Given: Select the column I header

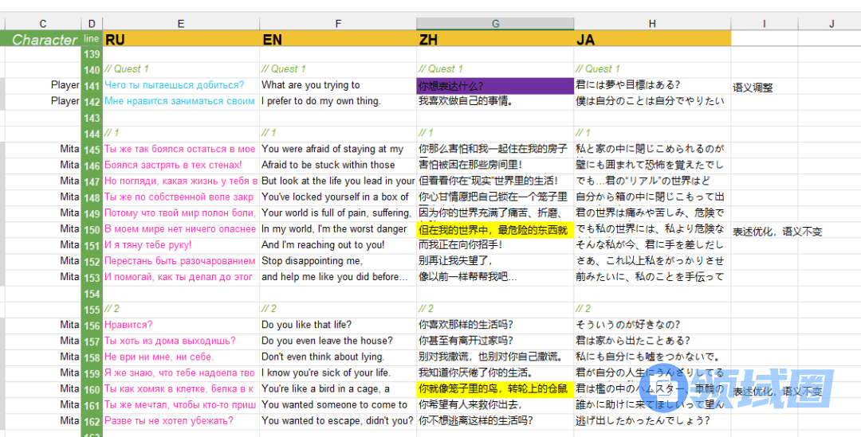Looking at the screenshot, I should pyautogui.click(x=763, y=24).
